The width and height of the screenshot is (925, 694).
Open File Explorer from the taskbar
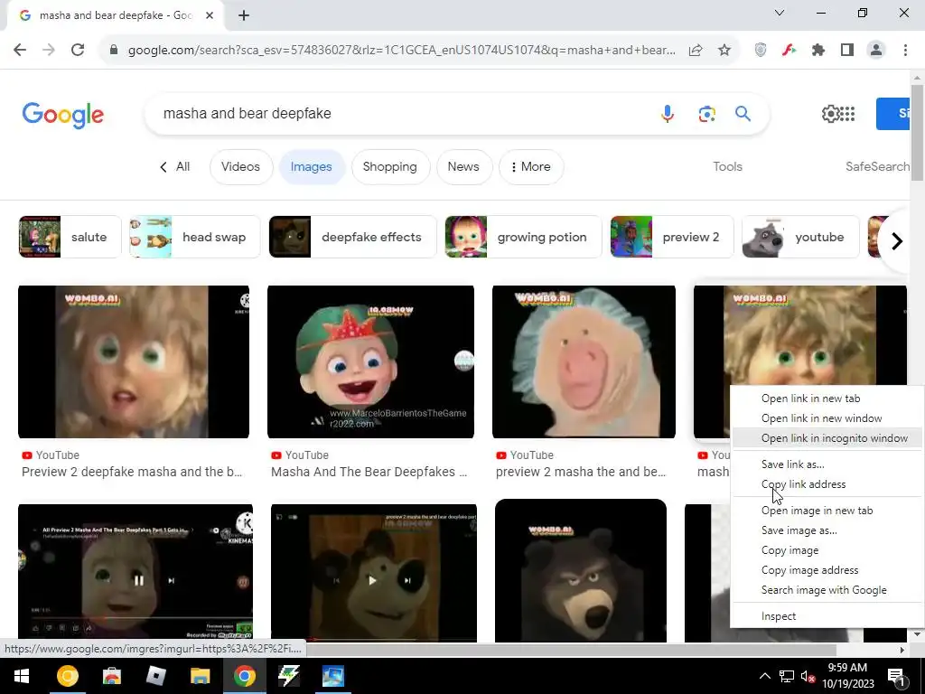(x=200, y=676)
